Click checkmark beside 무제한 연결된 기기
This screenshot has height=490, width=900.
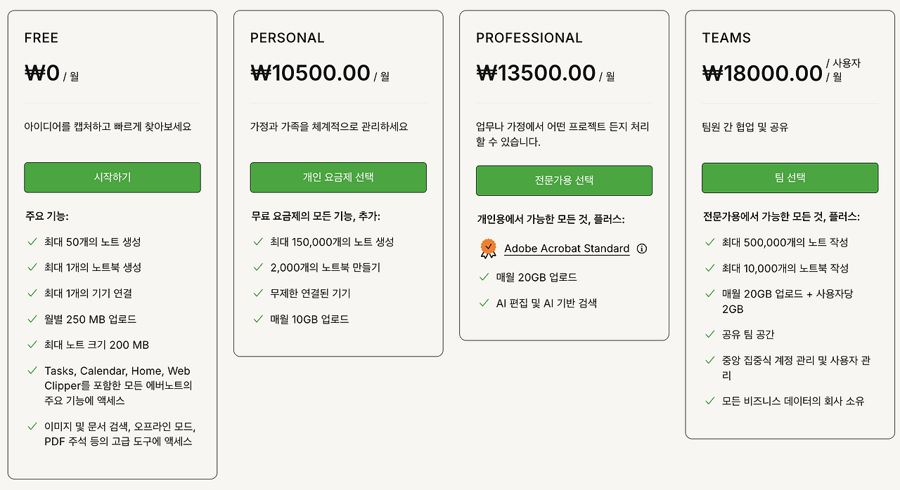coord(257,293)
